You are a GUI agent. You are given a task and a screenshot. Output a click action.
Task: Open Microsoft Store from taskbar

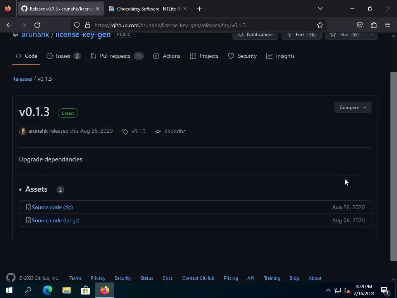pos(86,290)
